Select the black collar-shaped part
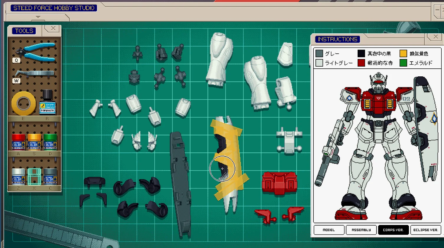This screenshot has height=248, width=444. click(94, 182)
